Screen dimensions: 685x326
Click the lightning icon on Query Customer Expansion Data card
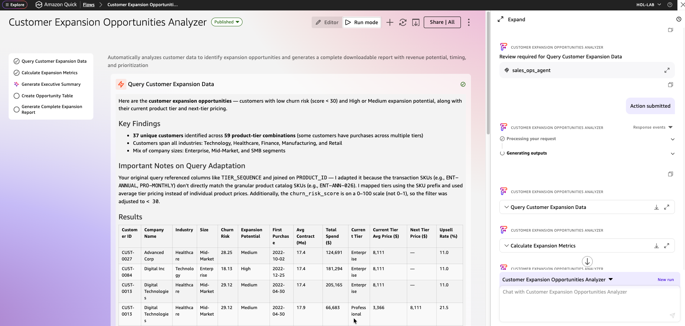click(121, 84)
